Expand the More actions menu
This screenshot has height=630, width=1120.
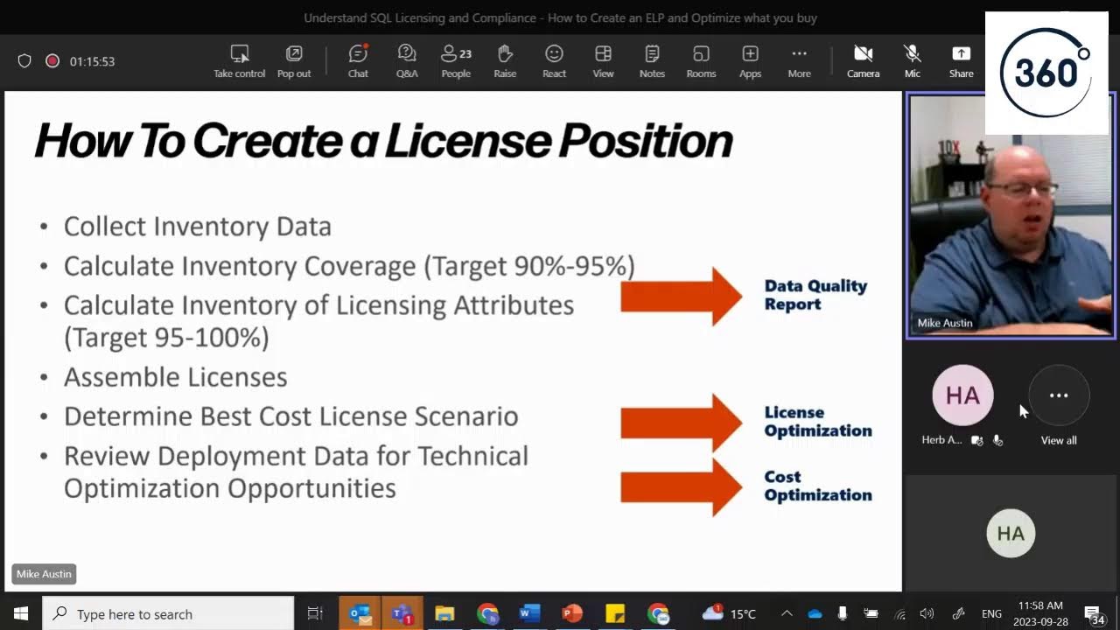pos(799,61)
